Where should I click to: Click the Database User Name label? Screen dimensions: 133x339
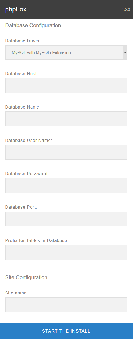tap(29, 140)
